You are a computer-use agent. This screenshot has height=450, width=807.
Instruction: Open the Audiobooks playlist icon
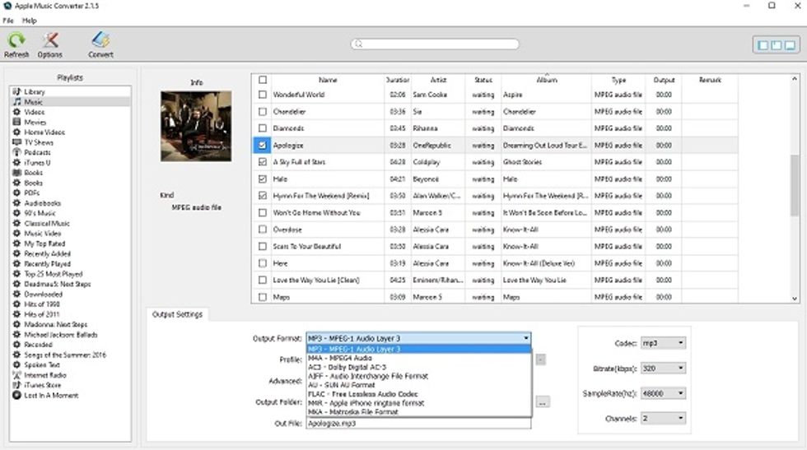(17, 203)
